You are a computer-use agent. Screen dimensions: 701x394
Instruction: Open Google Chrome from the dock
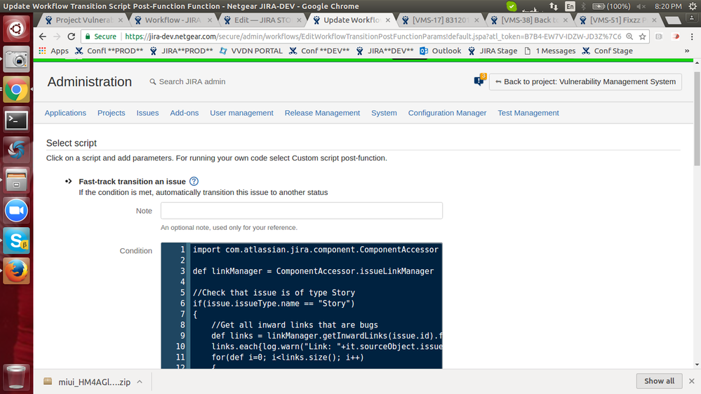click(17, 90)
